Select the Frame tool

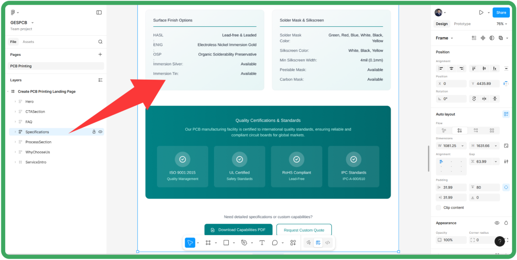point(208,243)
